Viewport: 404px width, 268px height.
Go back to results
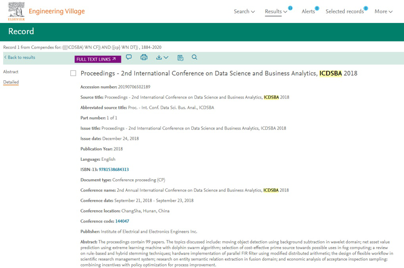20,57
